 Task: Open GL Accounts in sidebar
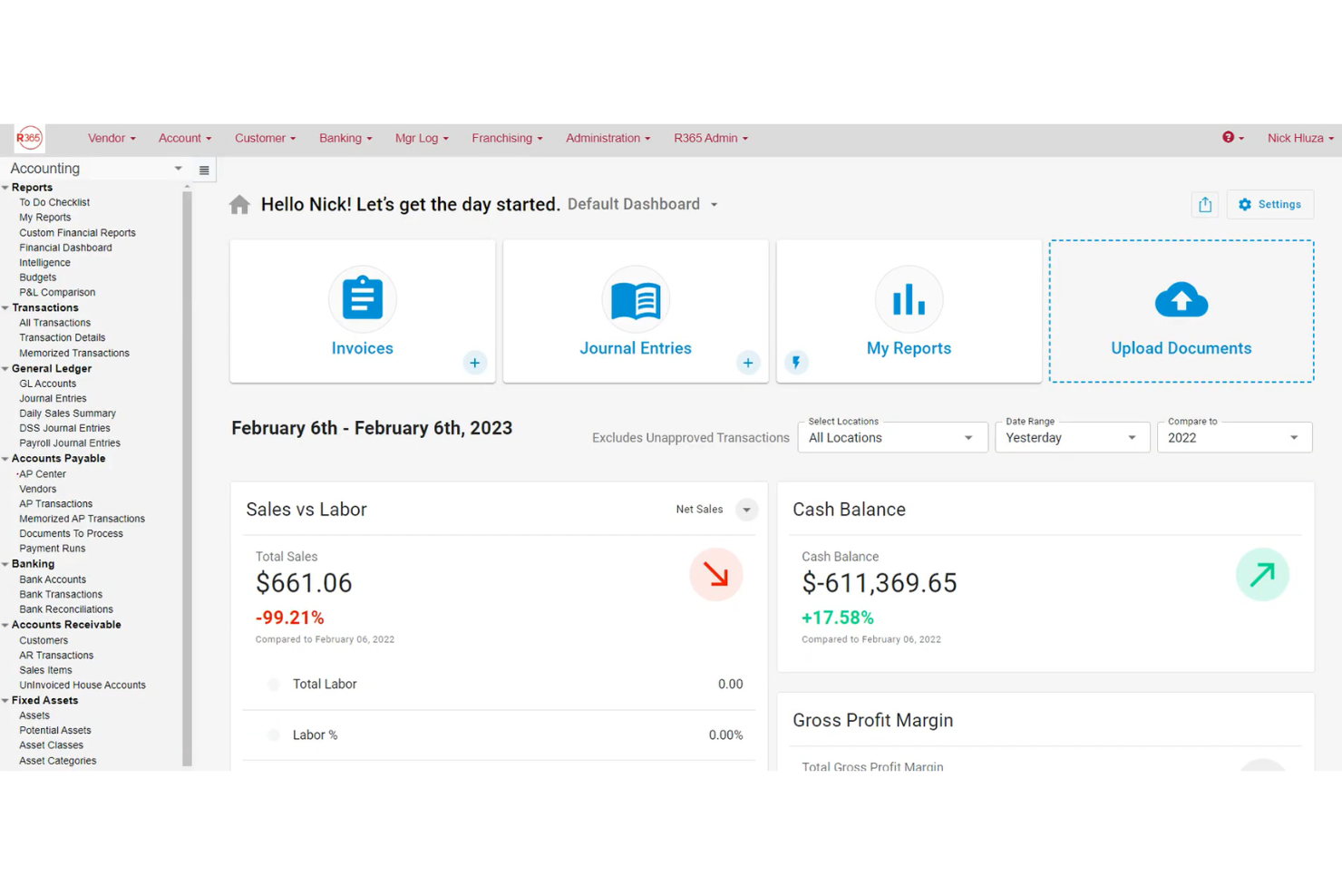point(47,384)
